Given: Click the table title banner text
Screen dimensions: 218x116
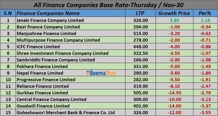Looking at the screenshot, I should [x=109, y=5].
